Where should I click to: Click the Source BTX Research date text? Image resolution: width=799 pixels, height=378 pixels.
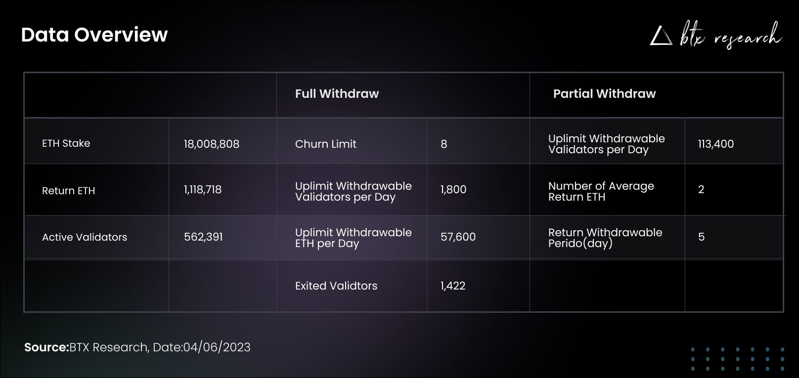pyautogui.click(x=137, y=347)
